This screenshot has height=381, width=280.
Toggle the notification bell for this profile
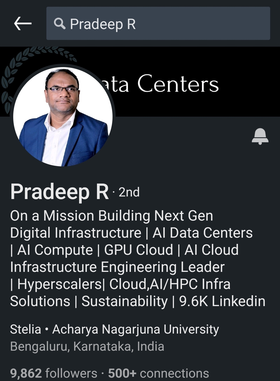pyautogui.click(x=260, y=136)
